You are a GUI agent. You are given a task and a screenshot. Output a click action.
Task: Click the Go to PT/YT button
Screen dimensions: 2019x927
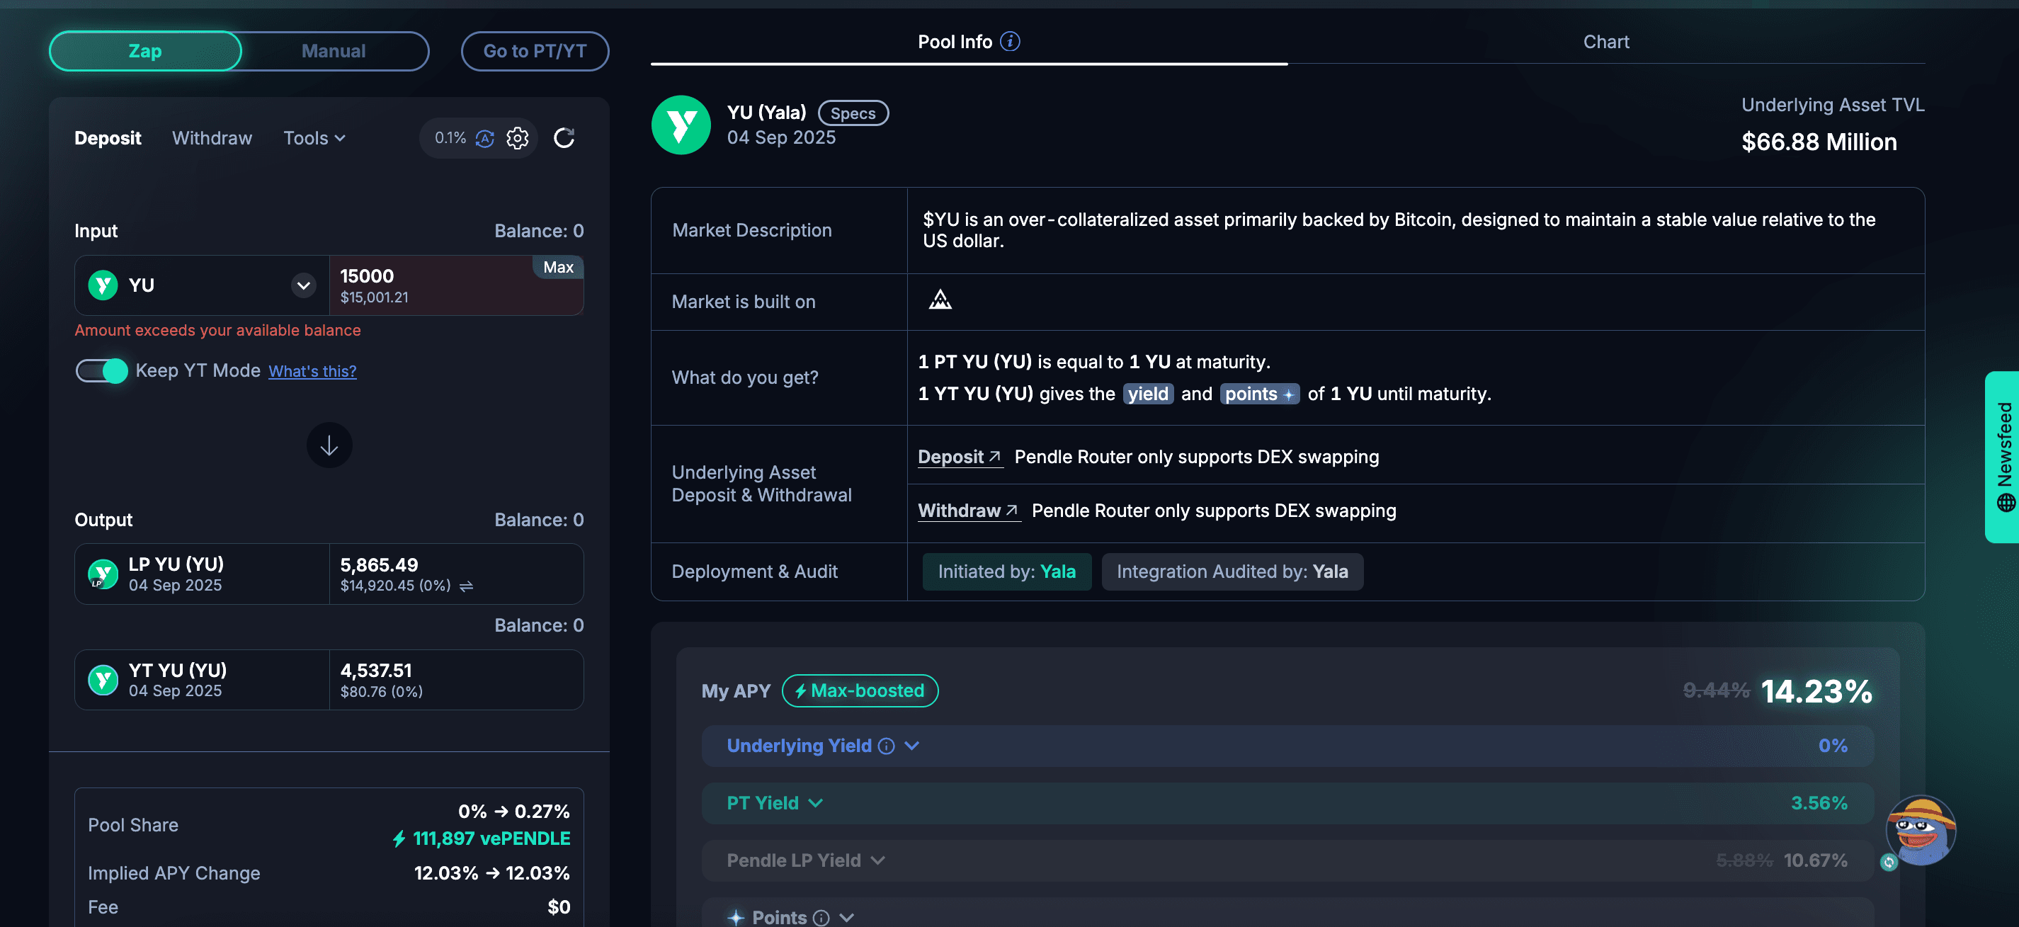535,51
